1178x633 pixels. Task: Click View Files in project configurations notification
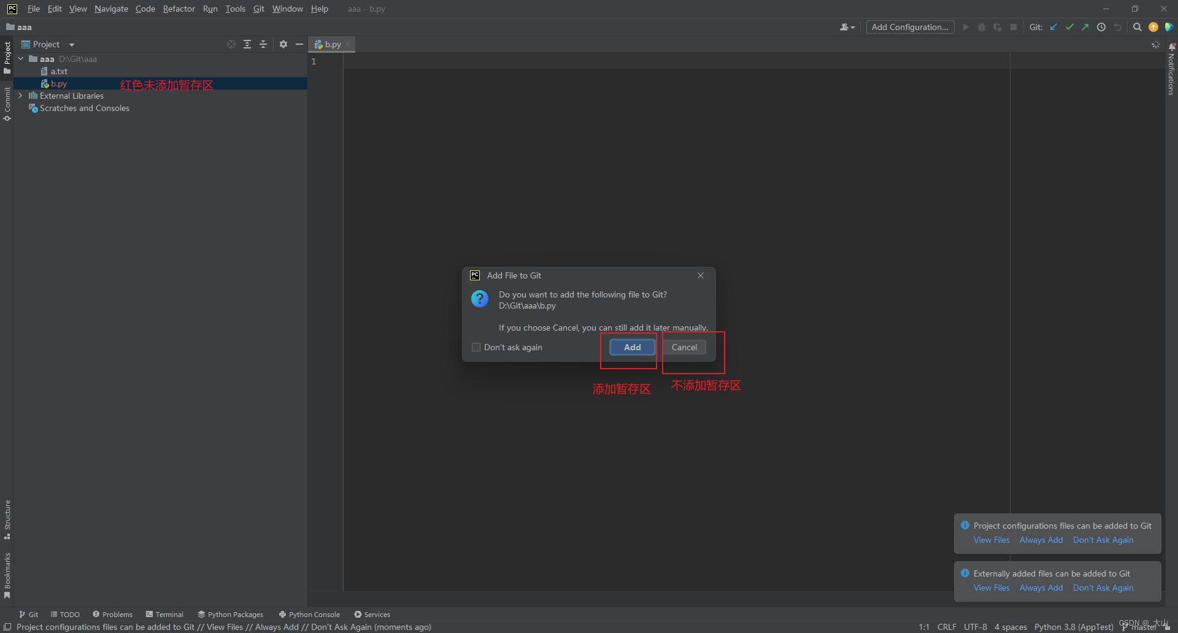(x=991, y=540)
